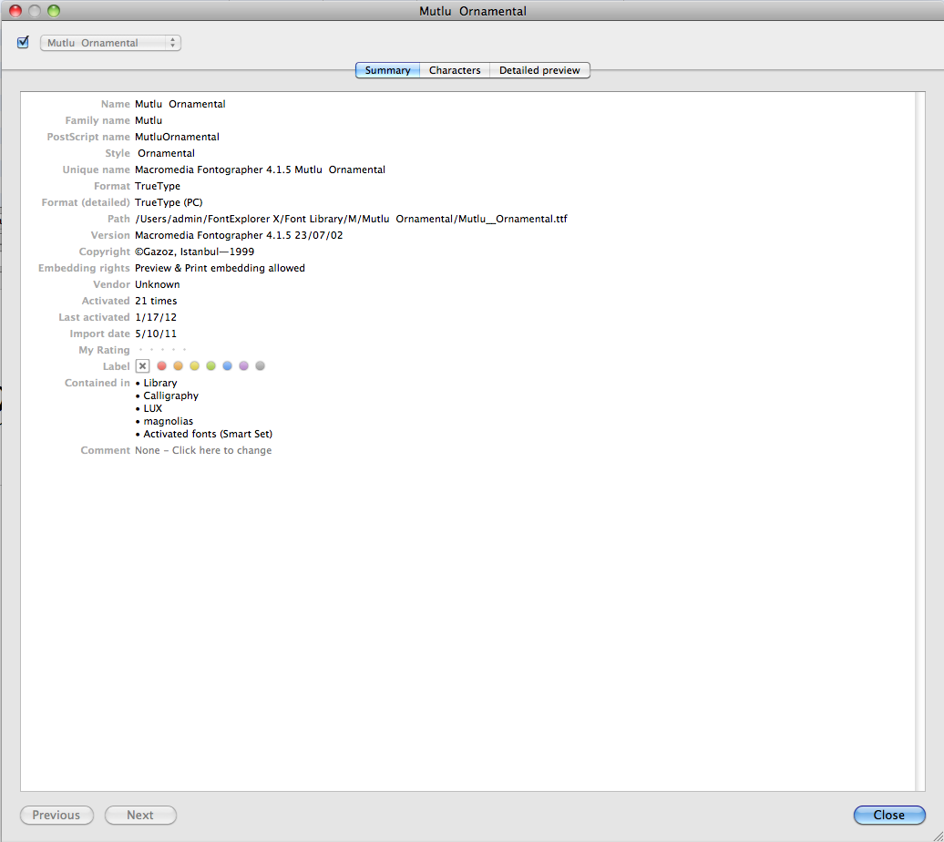Image resolution: width=944 pixels, height=842 pixels.
Task: Click the Version value Macromedia Fontographer 4.1.5 23/07/02
Action: 239,235
